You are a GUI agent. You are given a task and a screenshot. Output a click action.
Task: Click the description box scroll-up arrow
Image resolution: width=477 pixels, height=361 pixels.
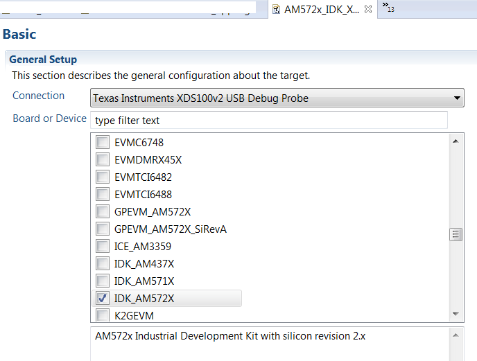tap(456, 335)
